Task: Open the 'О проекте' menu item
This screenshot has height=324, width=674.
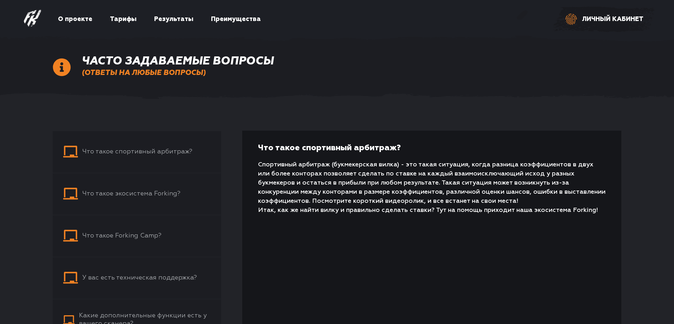Action: tap(75, 19)
